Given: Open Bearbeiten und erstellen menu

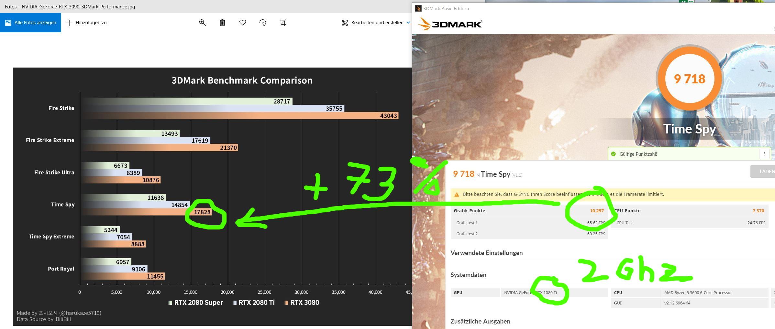Looking at the screenshot, I should (376, 23).
